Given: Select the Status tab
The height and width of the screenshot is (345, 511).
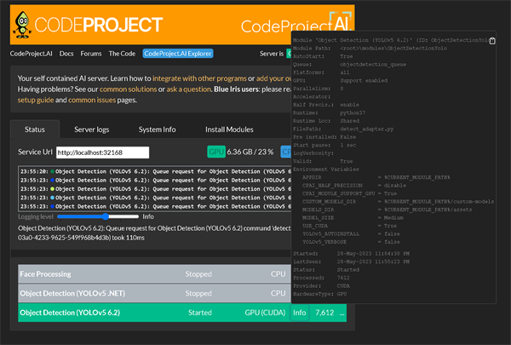Looking at the screenshot, I should click(35, 129).
